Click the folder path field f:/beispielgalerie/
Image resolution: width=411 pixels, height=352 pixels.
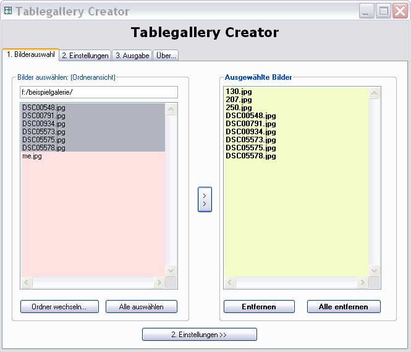point(98,92)
